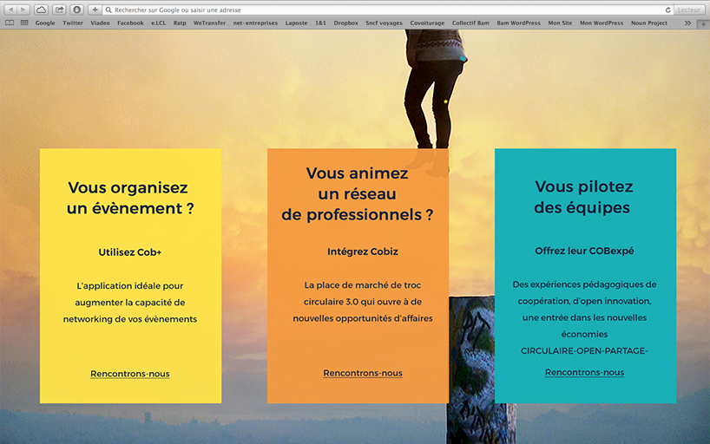Click the 'Offrez leur COBexpé' subtitle

coord(584,251)
